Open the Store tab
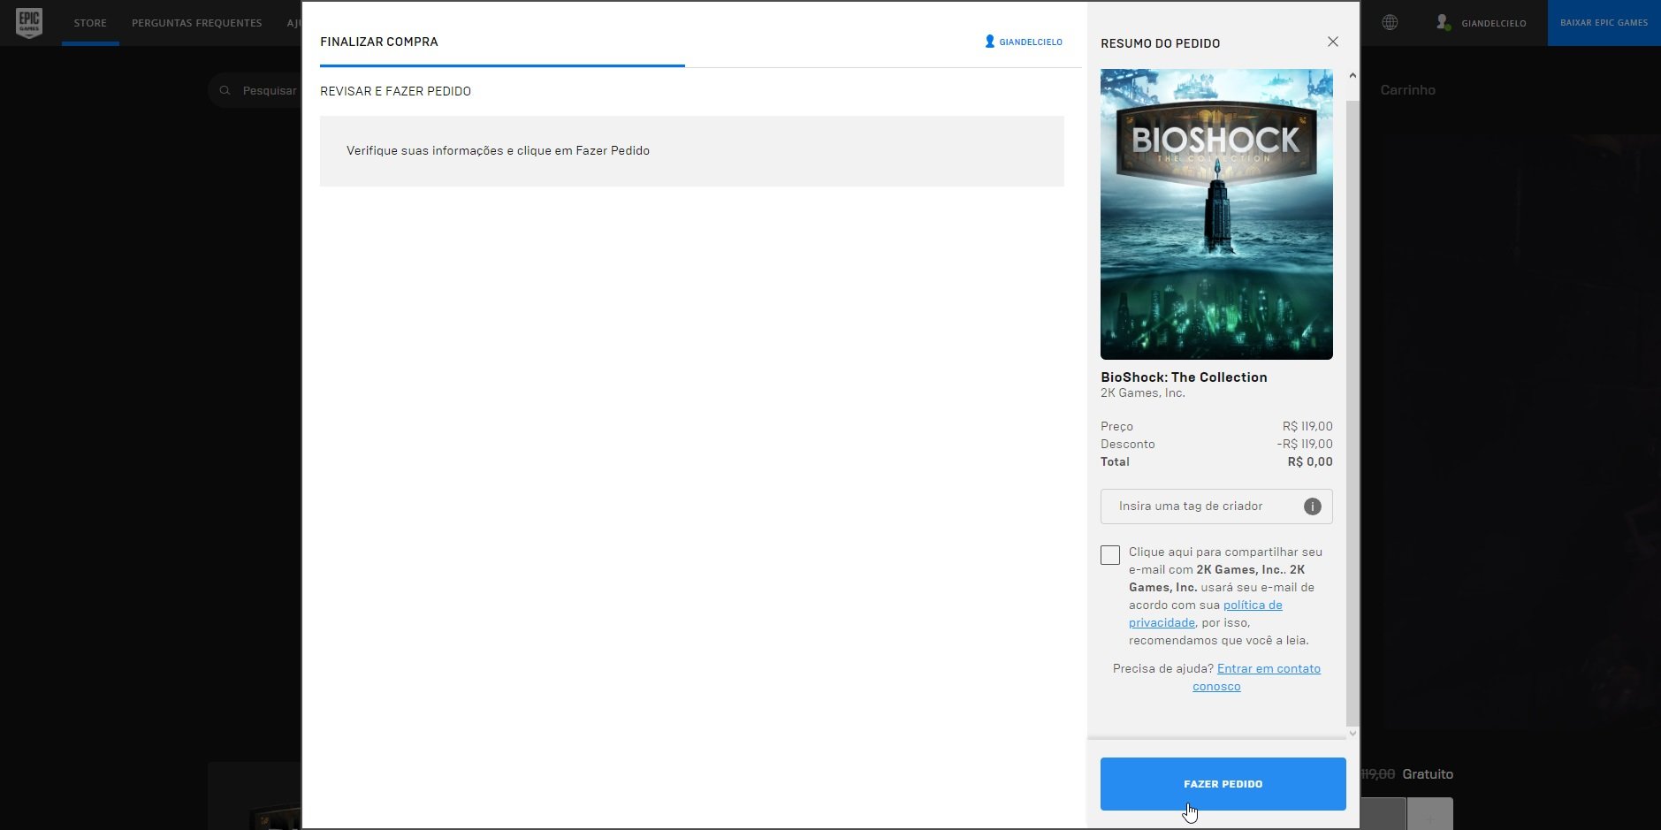 point(90,23)
